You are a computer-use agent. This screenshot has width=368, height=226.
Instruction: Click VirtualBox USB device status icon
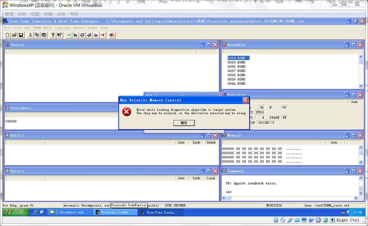point(290,220)
